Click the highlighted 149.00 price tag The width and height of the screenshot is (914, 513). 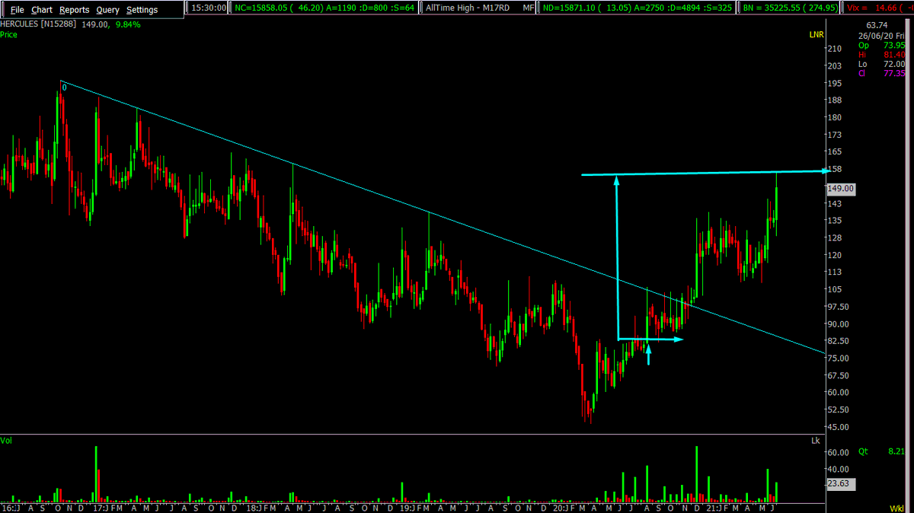click(841, 189)
